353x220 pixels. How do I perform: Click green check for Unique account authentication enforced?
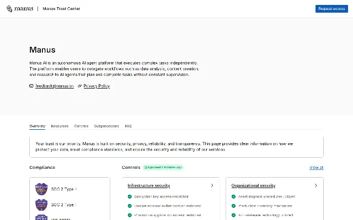click(x=130, y=206)
